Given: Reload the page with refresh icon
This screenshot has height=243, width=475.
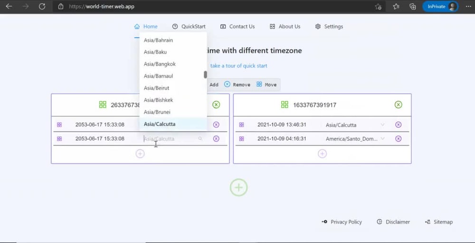Looking at the screenshot, I should coord(42,6).
